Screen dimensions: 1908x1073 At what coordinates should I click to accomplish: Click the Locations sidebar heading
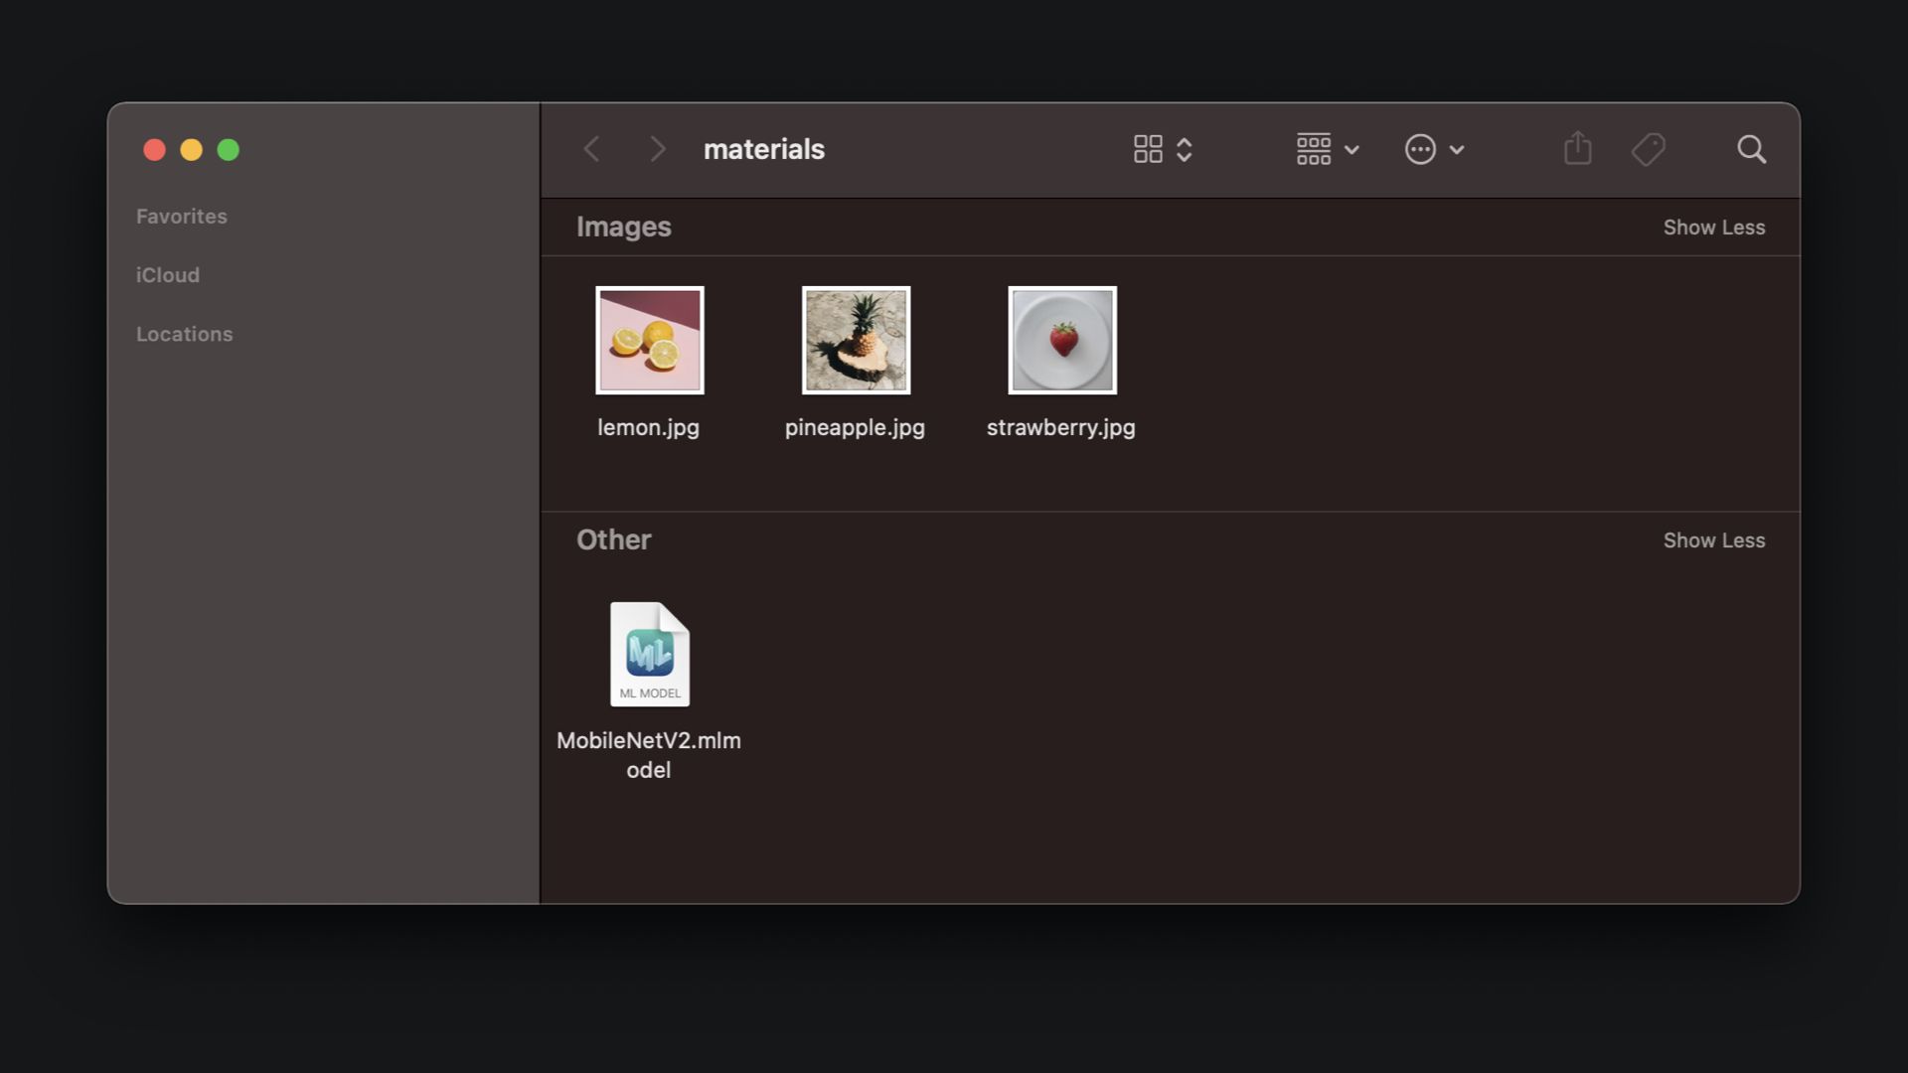click(185, 335)
